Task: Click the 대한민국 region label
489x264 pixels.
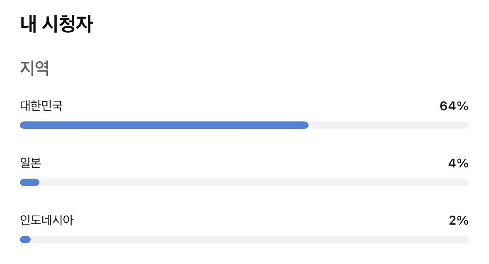Action: (41, 106)
